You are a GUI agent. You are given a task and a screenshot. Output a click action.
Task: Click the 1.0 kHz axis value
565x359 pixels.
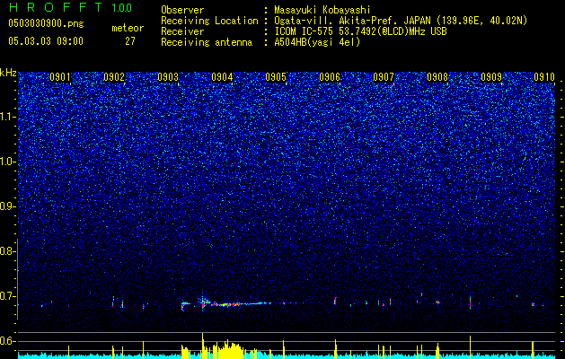8,162
